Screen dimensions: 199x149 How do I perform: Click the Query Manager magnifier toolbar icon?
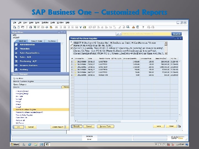(128, 27)
